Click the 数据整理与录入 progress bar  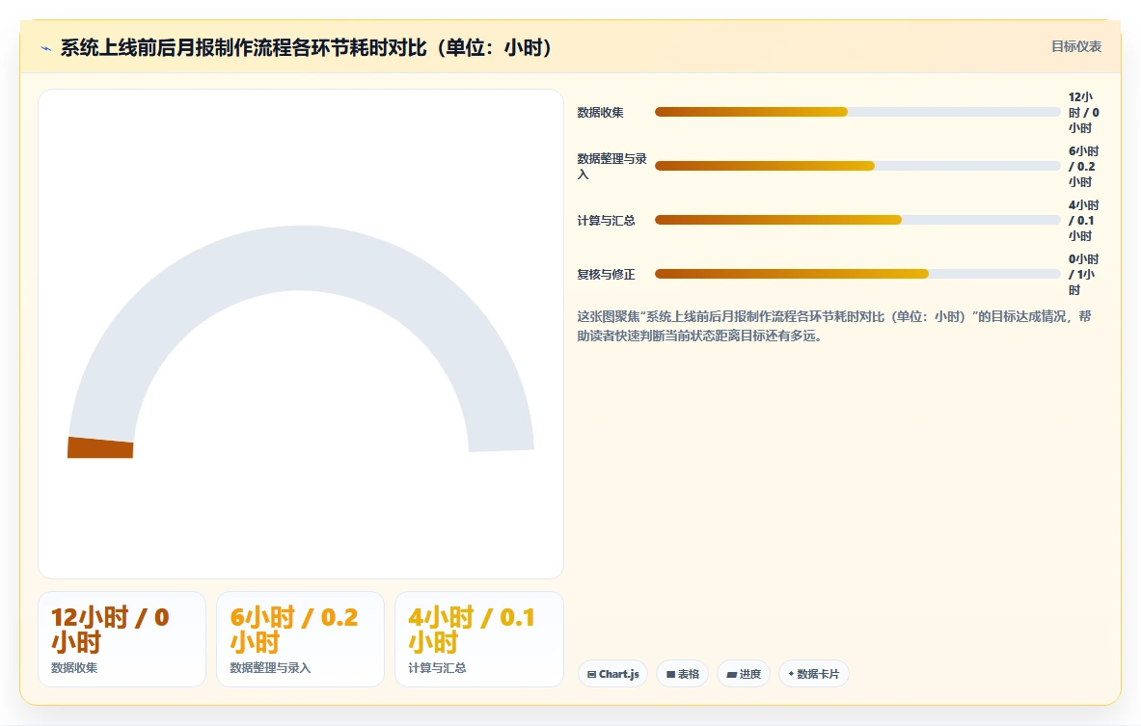pos(857,166)
